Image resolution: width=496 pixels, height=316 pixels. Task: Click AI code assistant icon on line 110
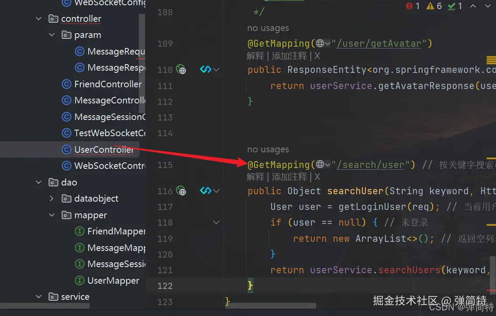206,69
